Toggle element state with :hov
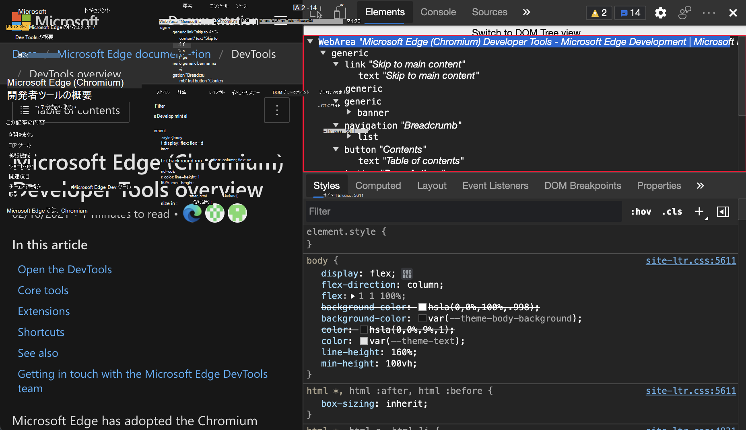746x430 pixels. coord(641,211)
